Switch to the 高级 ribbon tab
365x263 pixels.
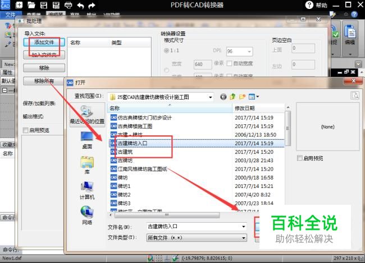tap(75, 15)
